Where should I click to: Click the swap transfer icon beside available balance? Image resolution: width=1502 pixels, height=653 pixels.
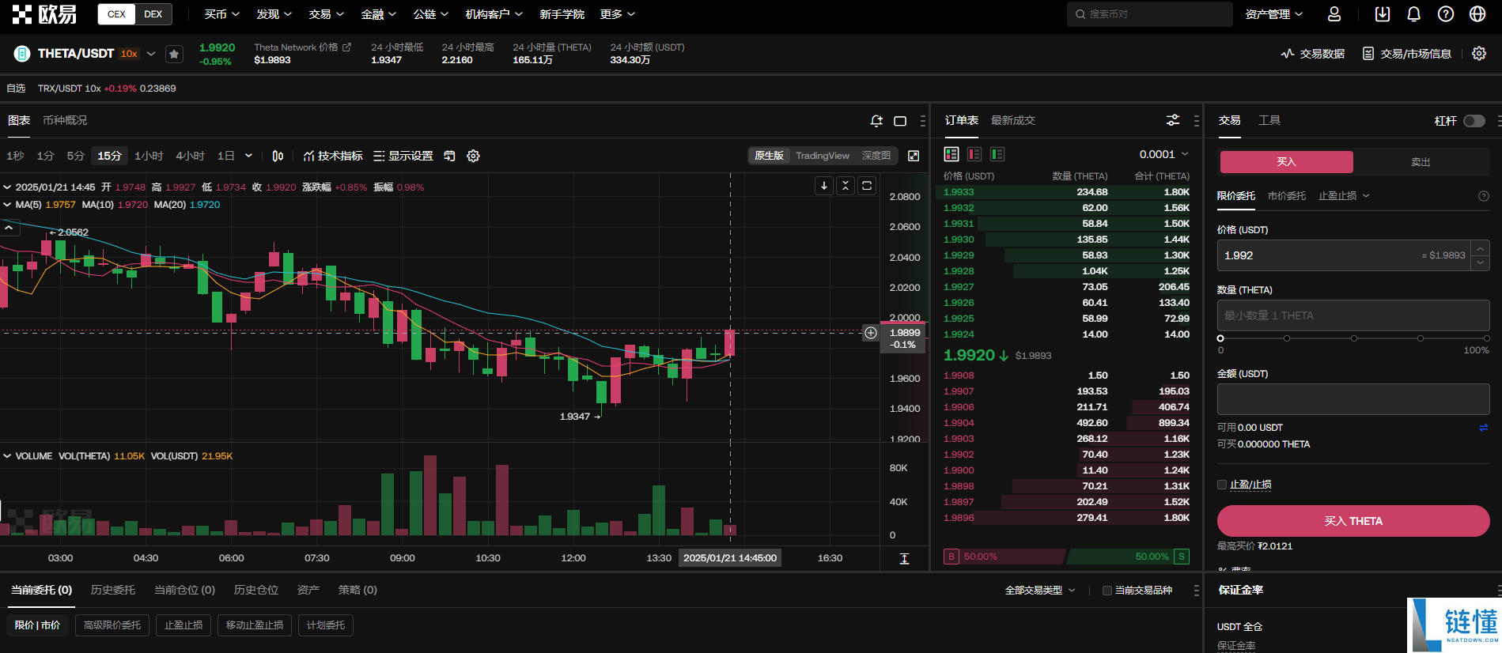point(1484,428)
